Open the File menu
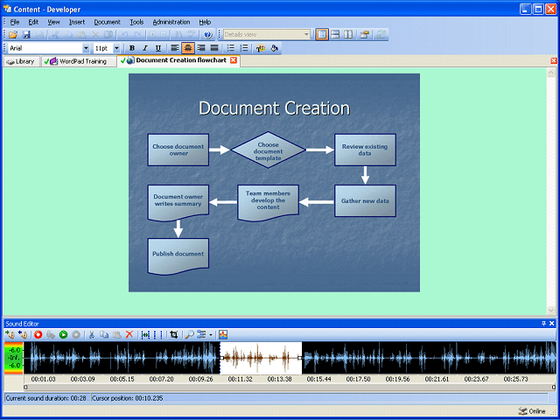Screen dimensions: 560x420 coord(15,22)
